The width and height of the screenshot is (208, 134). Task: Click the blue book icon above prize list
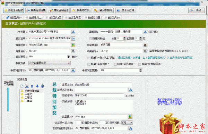[42, 86]
